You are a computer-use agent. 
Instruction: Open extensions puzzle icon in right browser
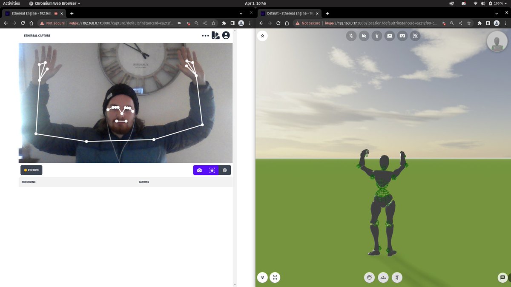coord(479,23)
